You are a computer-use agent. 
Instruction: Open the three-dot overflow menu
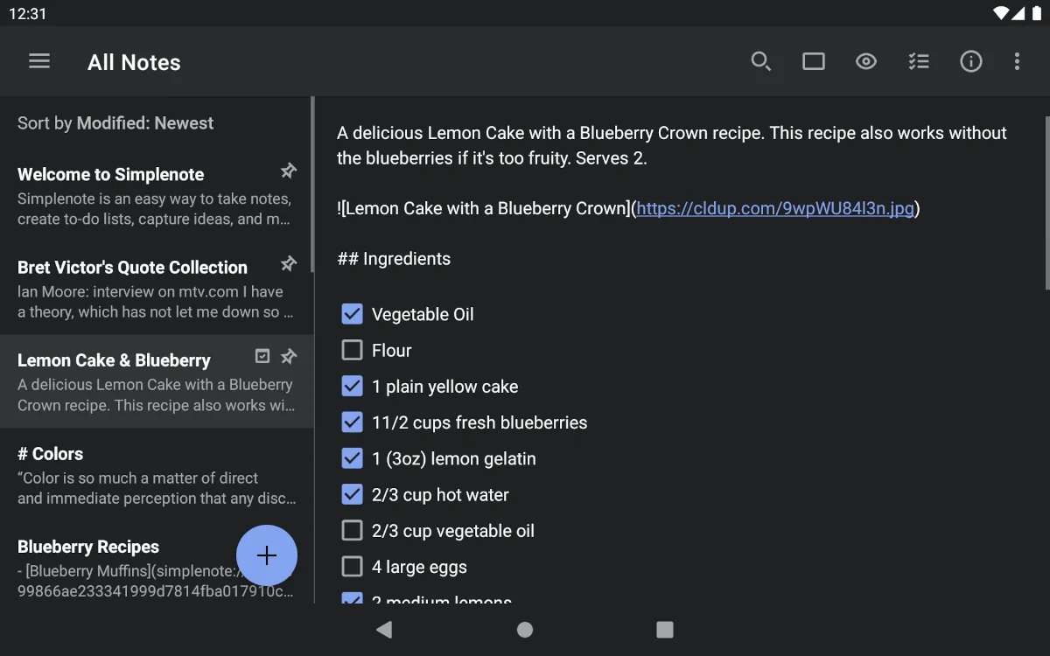[x=1017, y=61]
